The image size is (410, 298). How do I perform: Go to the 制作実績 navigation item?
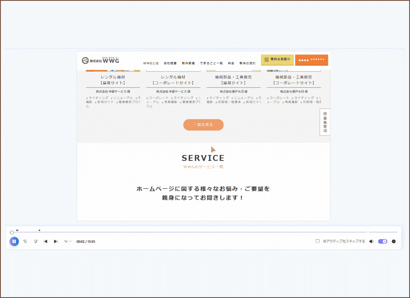coord(188,63)
